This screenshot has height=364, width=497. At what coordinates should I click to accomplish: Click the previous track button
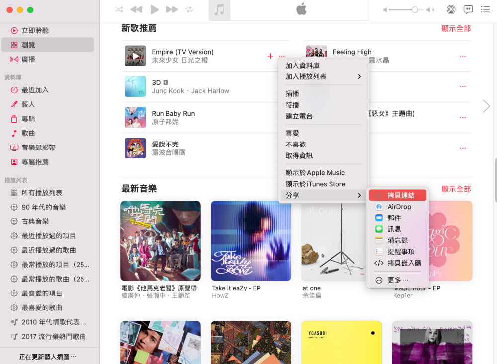(x=136, y=10)
